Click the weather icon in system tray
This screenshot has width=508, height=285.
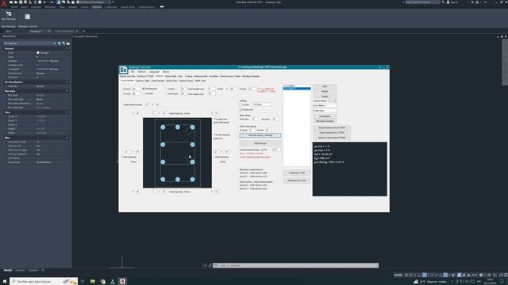416,282
